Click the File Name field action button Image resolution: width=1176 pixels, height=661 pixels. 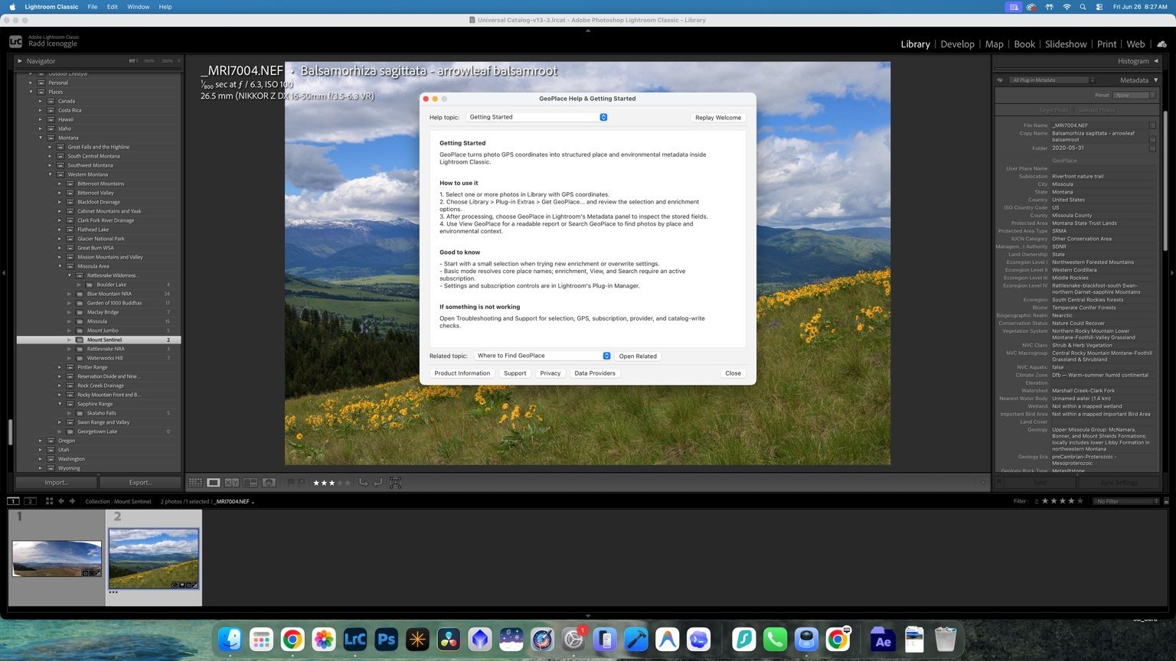coord(1152,125)
